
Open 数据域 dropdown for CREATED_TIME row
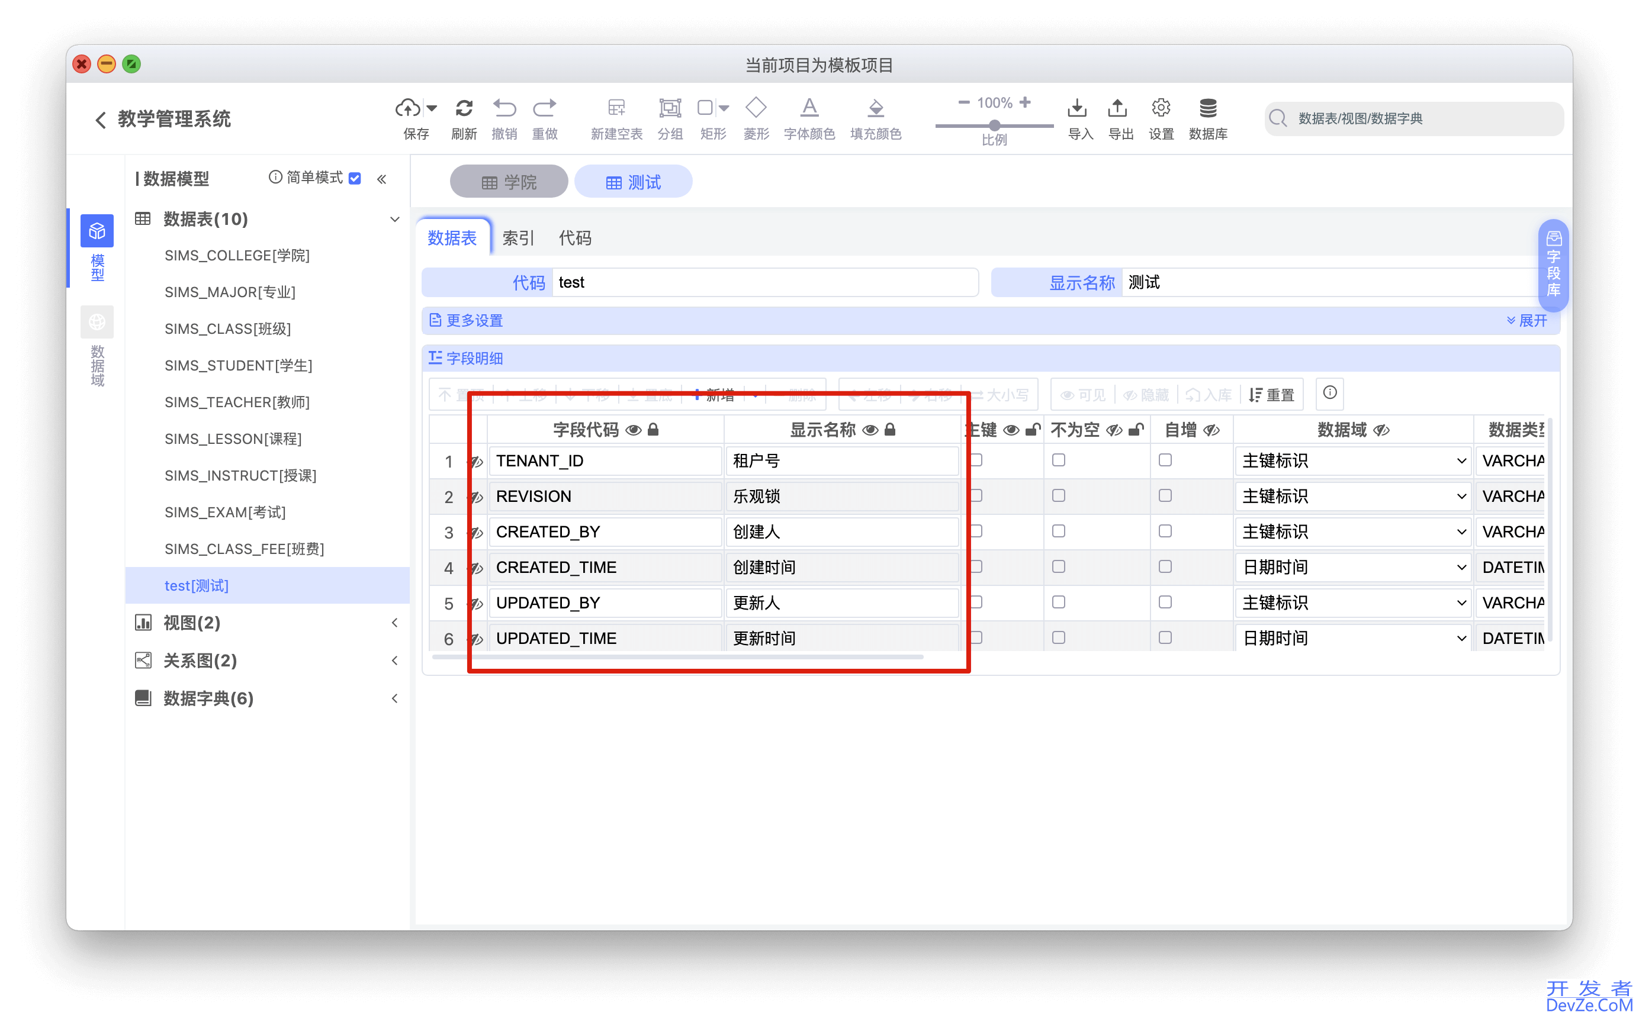[1353, 568]
